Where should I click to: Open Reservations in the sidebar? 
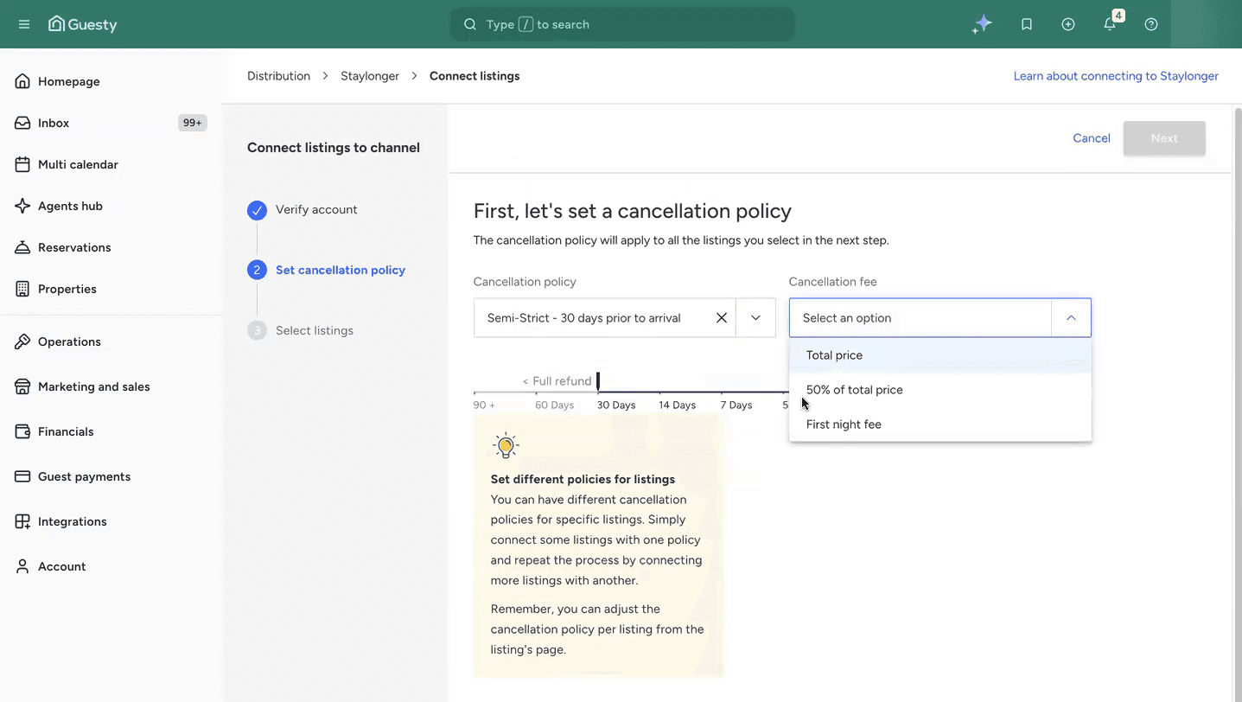coord(74,247)
